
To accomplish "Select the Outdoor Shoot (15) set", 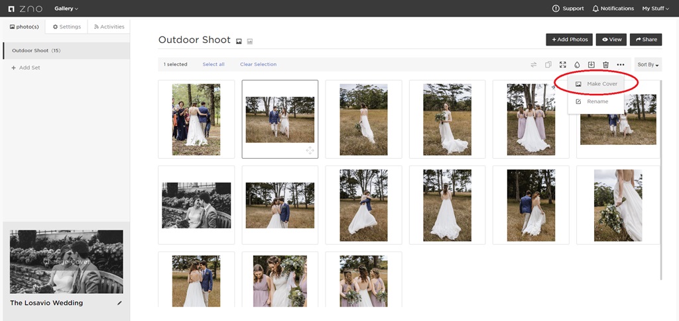I will coord(66,50).
